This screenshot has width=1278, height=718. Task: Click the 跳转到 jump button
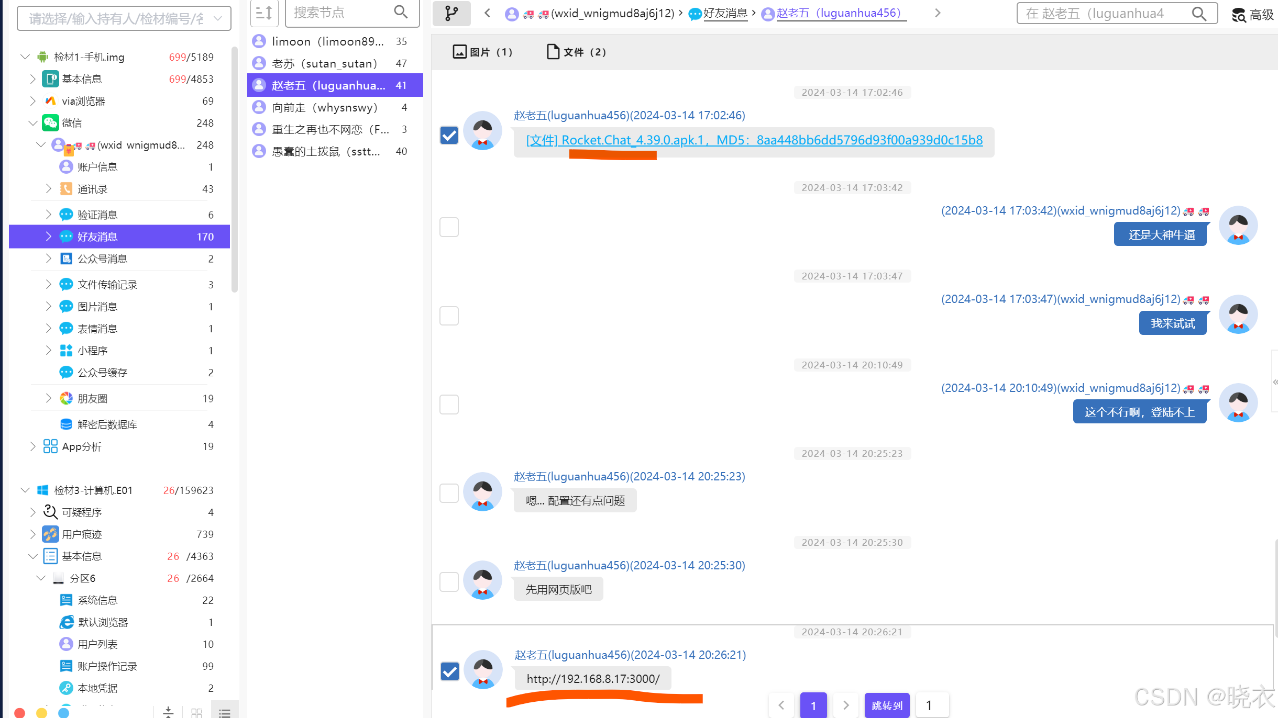tap(887, 705)
